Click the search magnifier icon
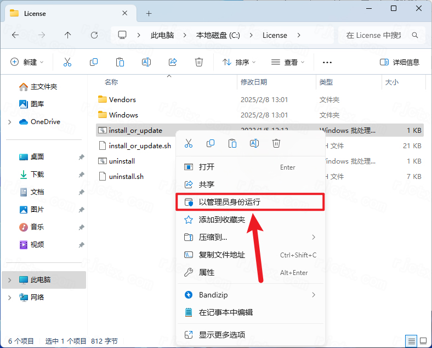Screen dimensions: 432x348 point(414,35)
